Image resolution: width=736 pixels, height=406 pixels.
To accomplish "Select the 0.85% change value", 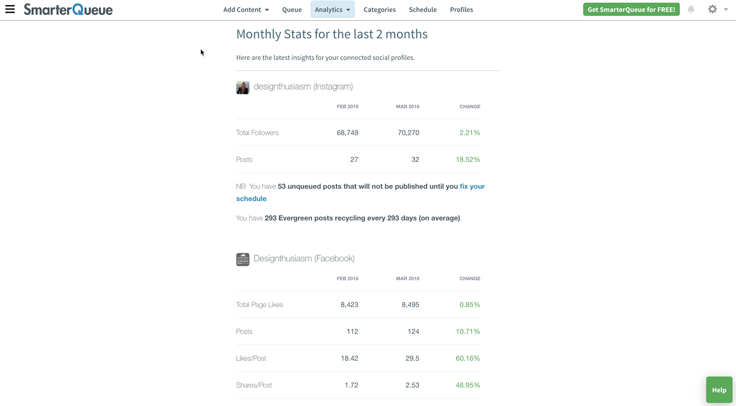I will pos(470,305).
